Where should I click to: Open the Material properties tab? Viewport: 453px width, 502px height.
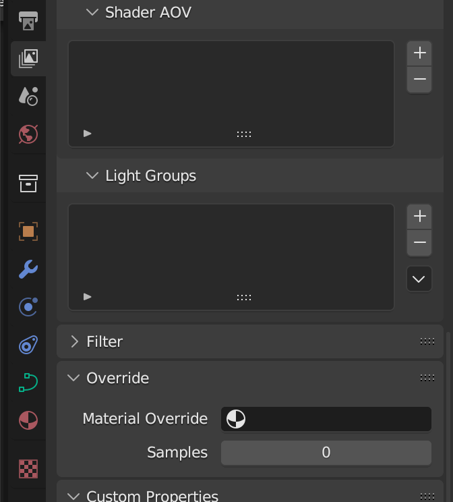tap(28, 420)
